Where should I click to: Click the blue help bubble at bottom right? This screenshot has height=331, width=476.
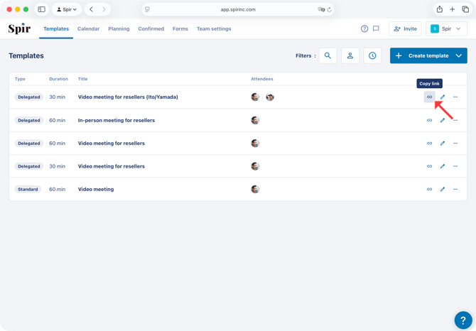pos(463,320)
